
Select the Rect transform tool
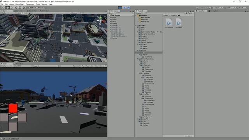point(20,7)
